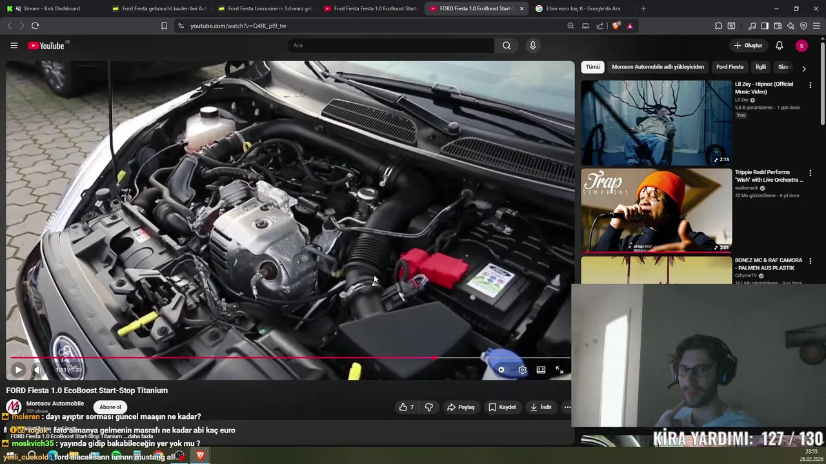The image size is (826, 464).
Task: Open the Lil Zey Hipnoz video thumbnail
Action: pyautogui.click(x=656, y=123)
